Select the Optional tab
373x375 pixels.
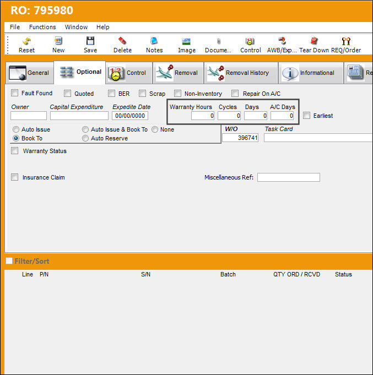pyautogui.click(x=80, y=72)
